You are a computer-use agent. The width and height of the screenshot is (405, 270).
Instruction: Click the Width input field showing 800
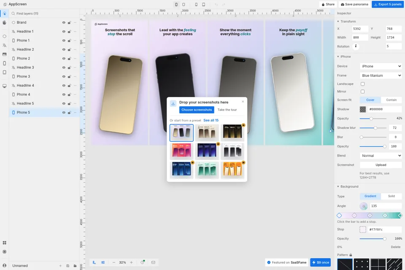360,38
